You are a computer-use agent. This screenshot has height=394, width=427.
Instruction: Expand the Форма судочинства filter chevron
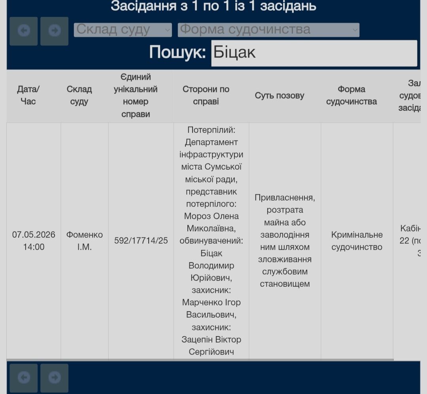coord(355,29)
